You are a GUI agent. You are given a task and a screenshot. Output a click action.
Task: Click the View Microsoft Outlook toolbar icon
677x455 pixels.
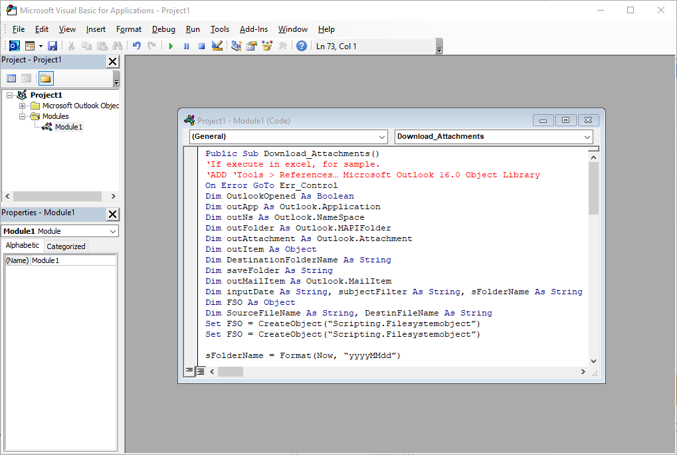point(14,46)
